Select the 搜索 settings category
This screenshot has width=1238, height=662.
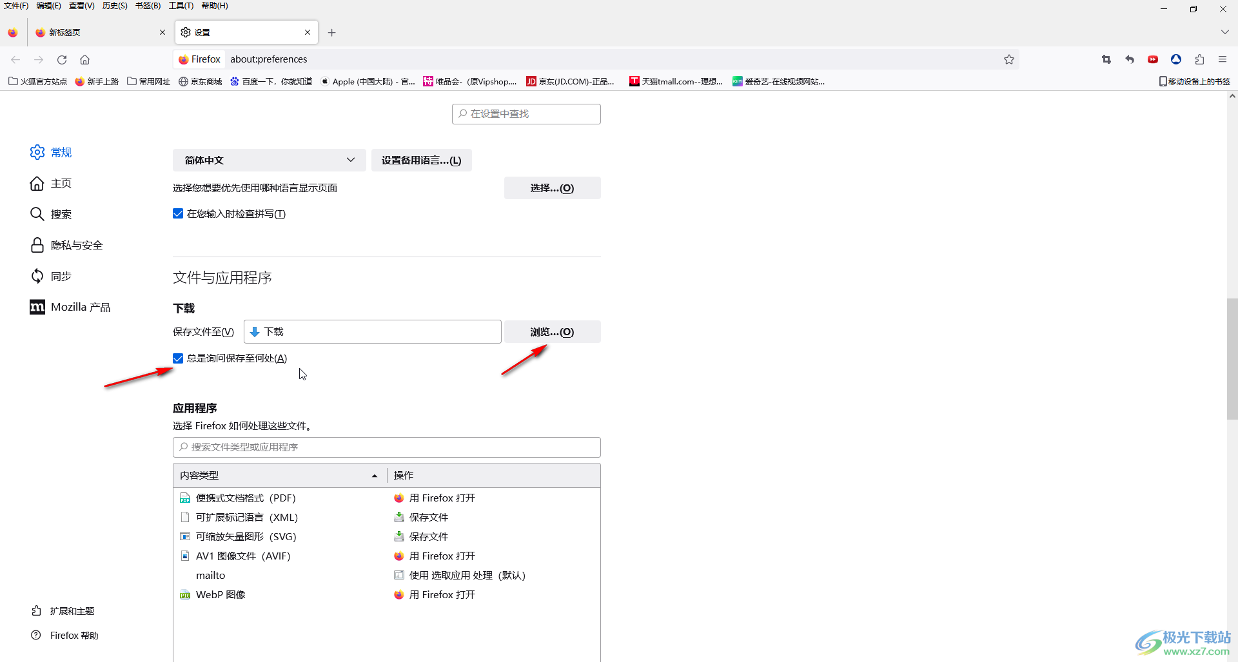pyautogui.click(x=51, y=214)
